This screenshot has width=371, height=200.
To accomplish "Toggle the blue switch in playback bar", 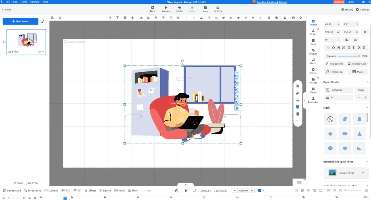I will pyautogui.click(x=260, y=191).
